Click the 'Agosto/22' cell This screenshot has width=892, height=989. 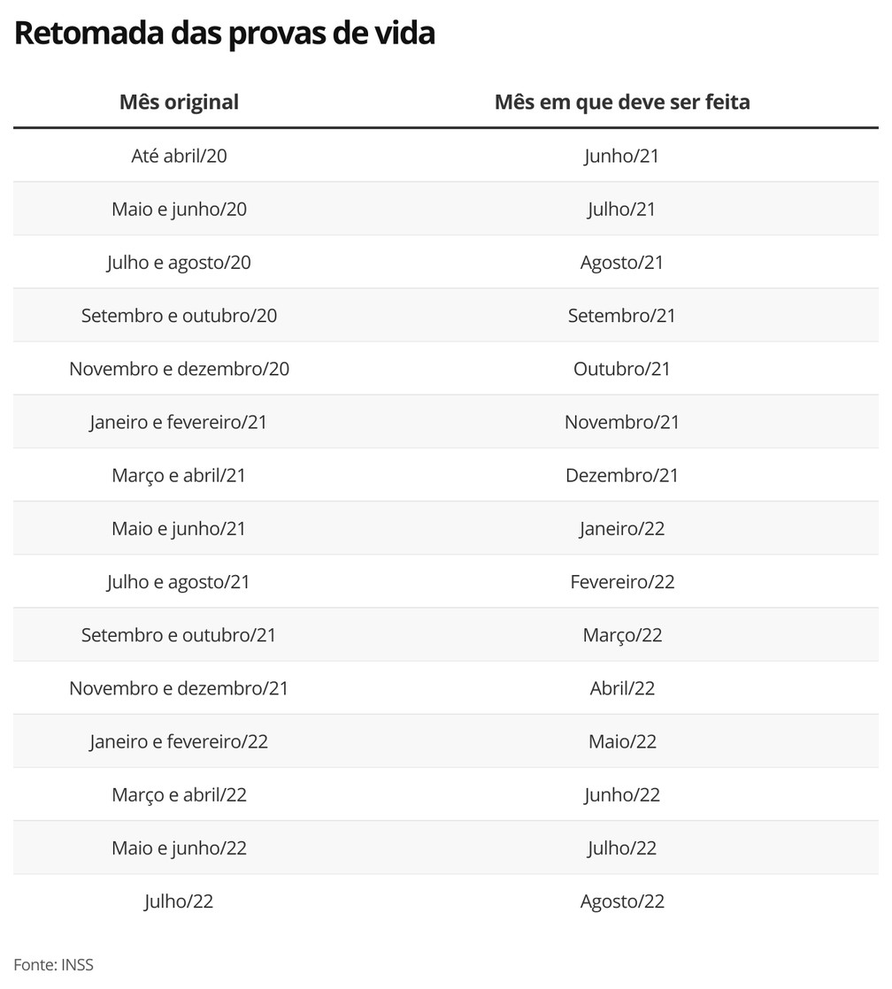pos(622,901)
